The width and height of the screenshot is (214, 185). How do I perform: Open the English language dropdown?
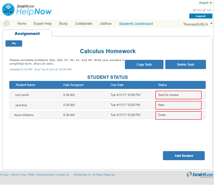coord(205,3)
